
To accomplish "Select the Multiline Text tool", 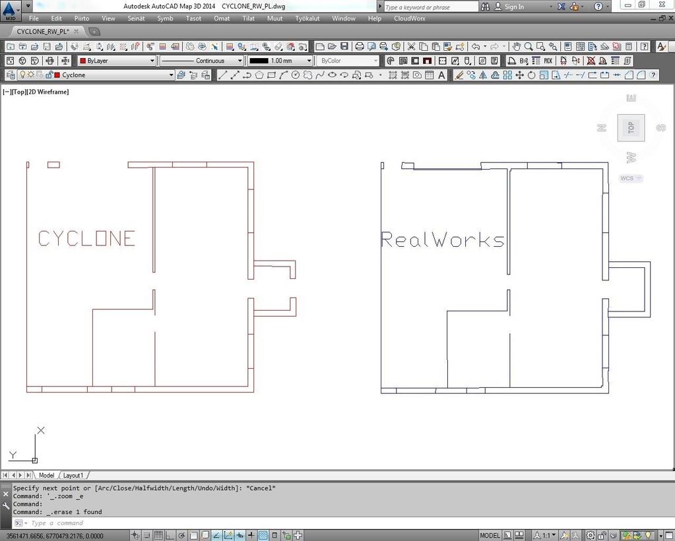I will point(441,75).
